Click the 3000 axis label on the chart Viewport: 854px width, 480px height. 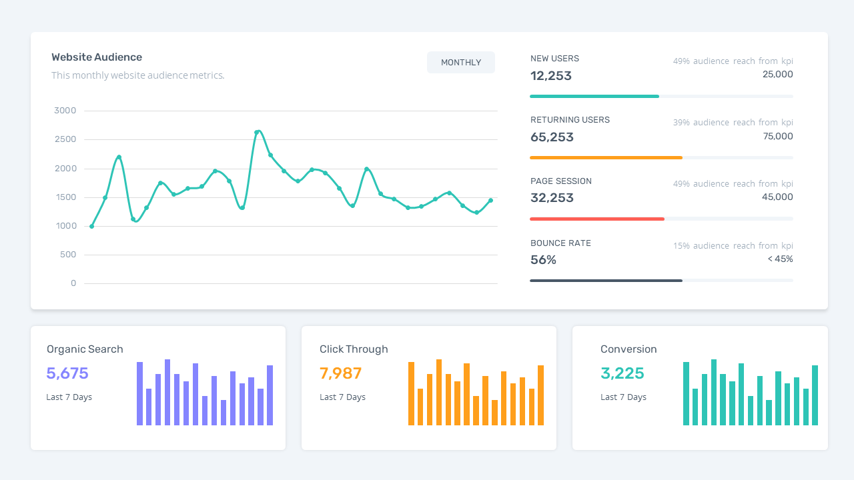(65, 110)
